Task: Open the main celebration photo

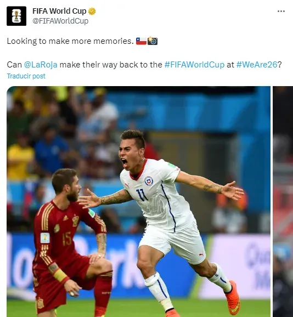Action: pyautogui.click(x=138, y=202)
